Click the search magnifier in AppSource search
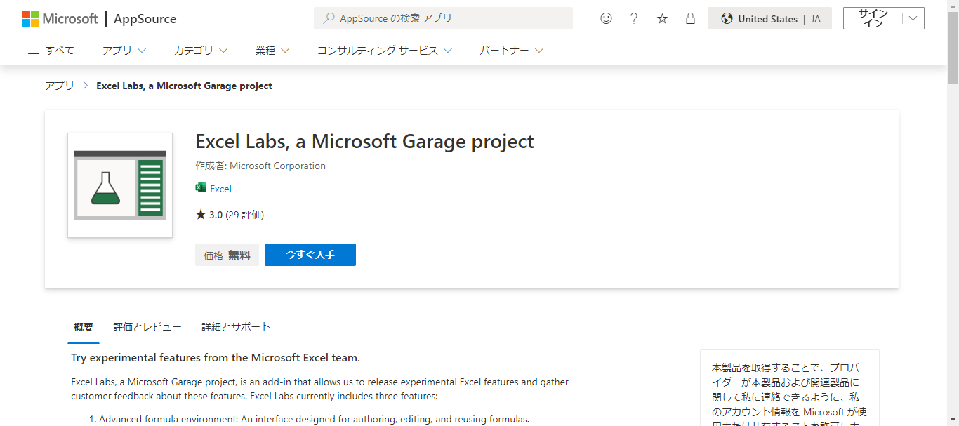This screenshot has height=426, width=959. (x=328, y=18)
